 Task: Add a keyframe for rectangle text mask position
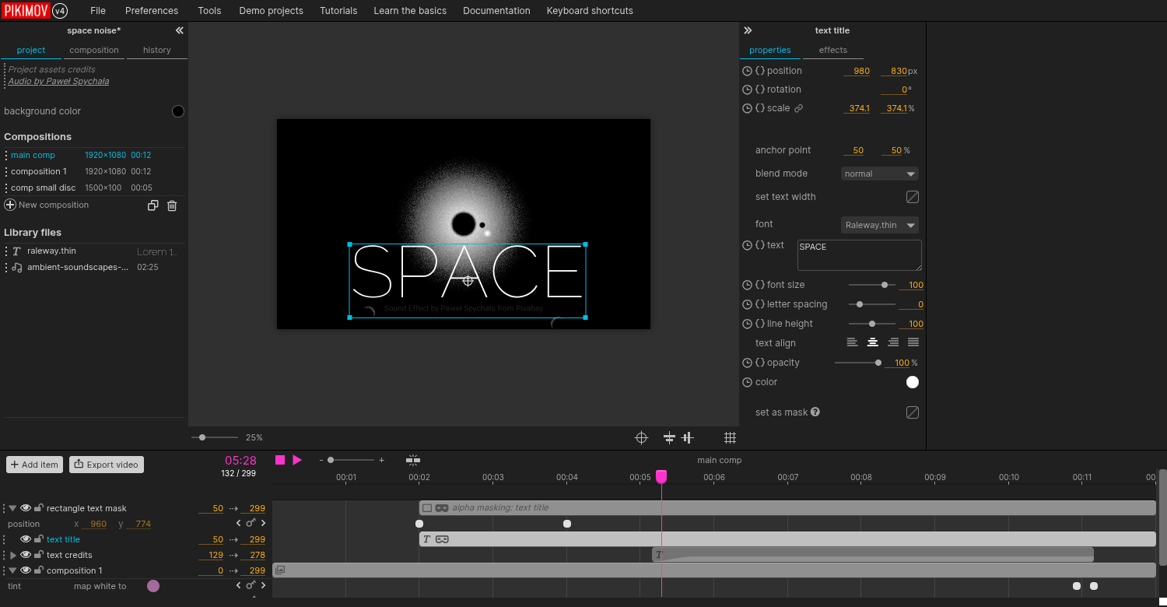coord(251,524)
